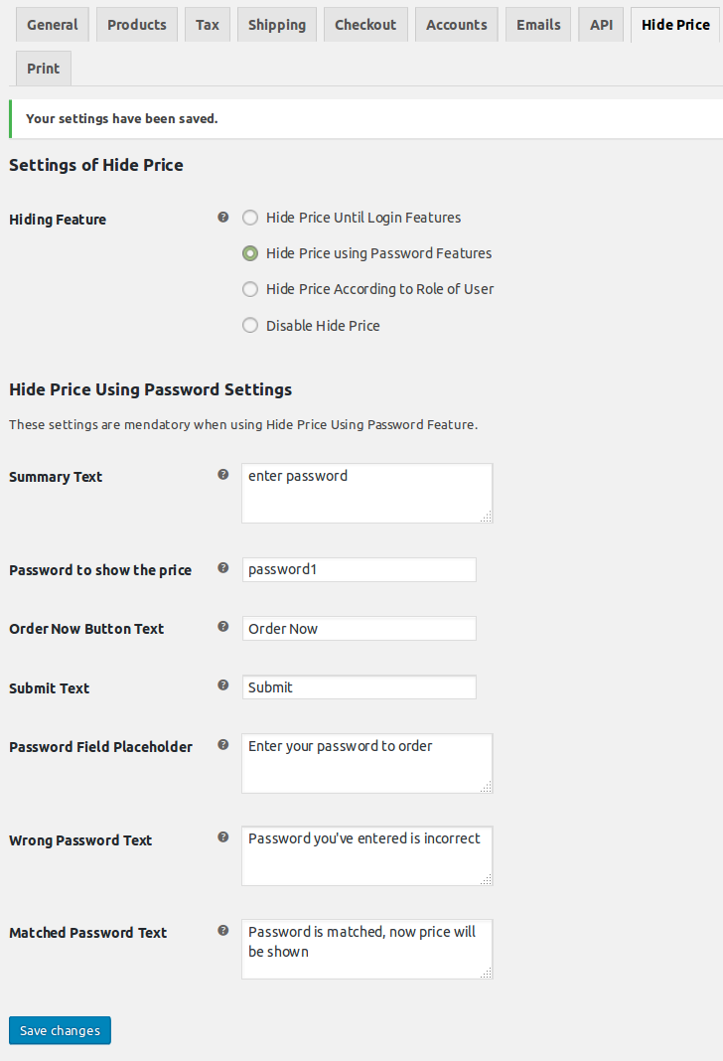The width and height of the screenshot is (723, 1061).
Task: Click help icon beside Hiding Feature
Action: (x=223, y=217)
